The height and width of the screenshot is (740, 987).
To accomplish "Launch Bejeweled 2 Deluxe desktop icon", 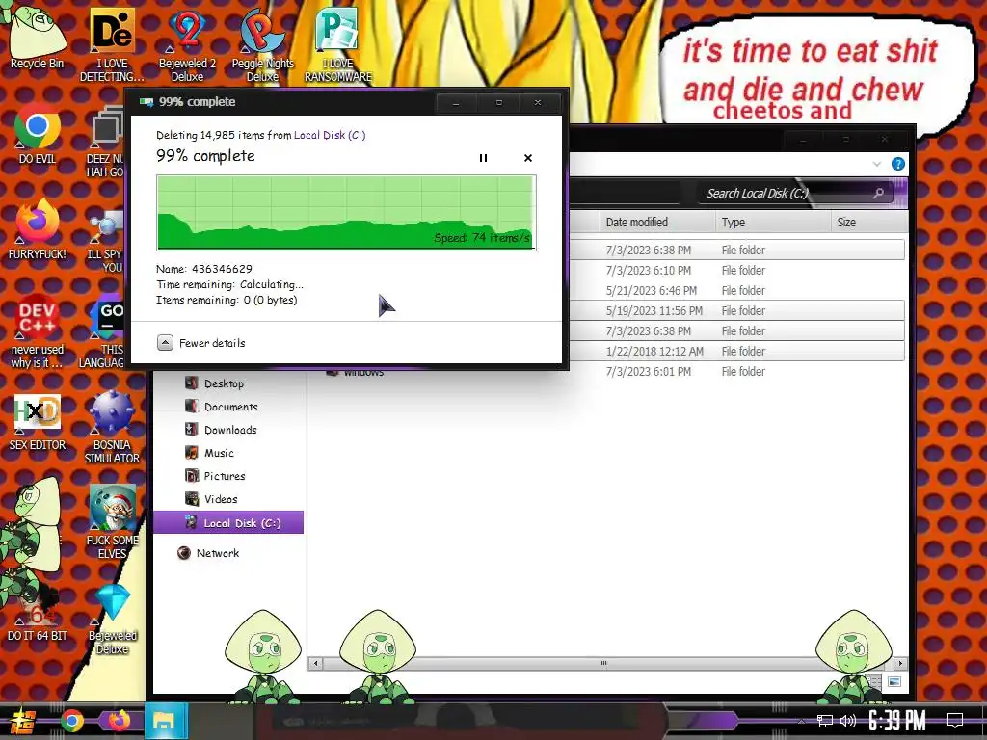I will (187, 44).
